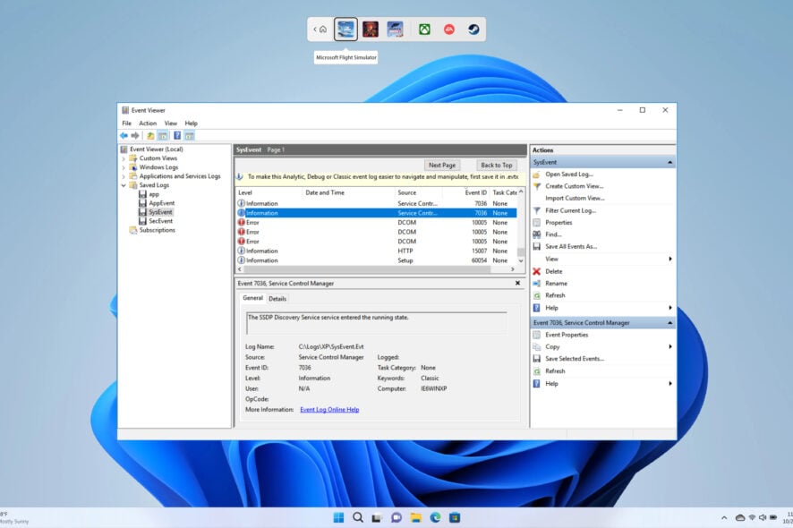Close the event details preview pane
The width and height of the screenshot is (793, 528).
click(517, 283)
